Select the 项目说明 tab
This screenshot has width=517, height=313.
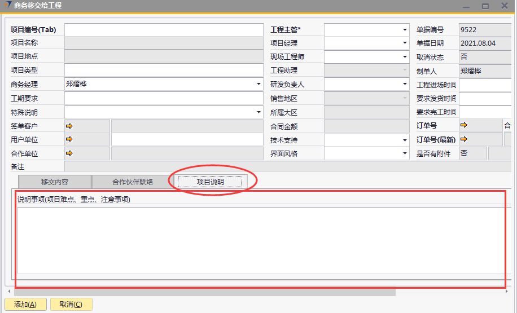click(210, 182)
